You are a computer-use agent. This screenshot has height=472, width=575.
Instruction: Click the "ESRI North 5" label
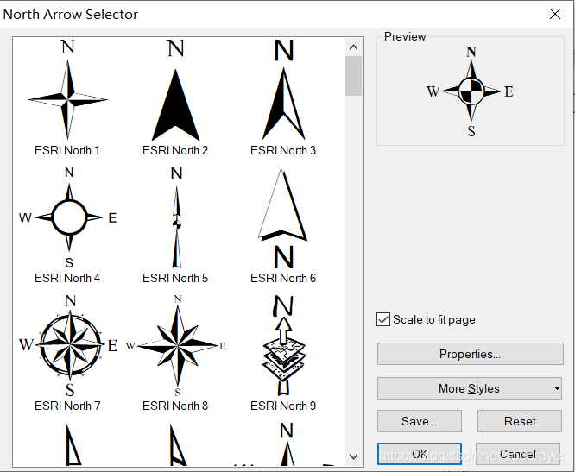[x=175, y=278]
